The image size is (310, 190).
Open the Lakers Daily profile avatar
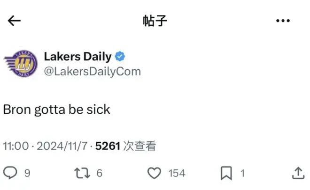click(x=21, y=63)
